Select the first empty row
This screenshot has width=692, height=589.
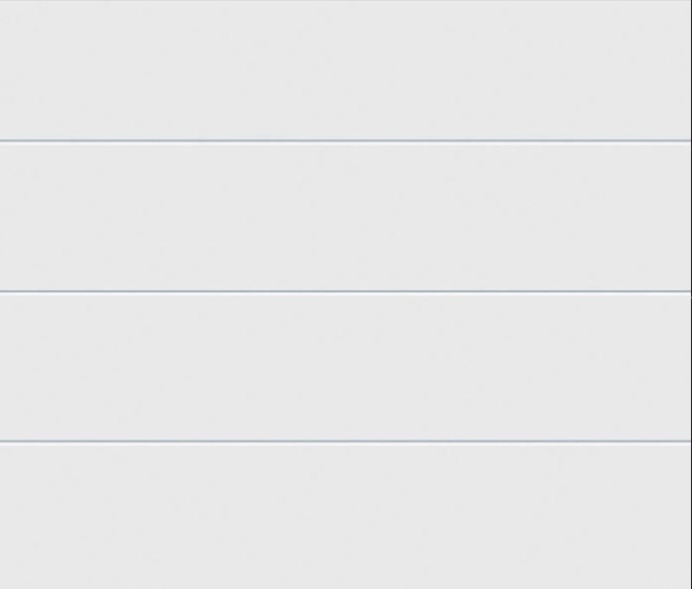pos(345,70)
